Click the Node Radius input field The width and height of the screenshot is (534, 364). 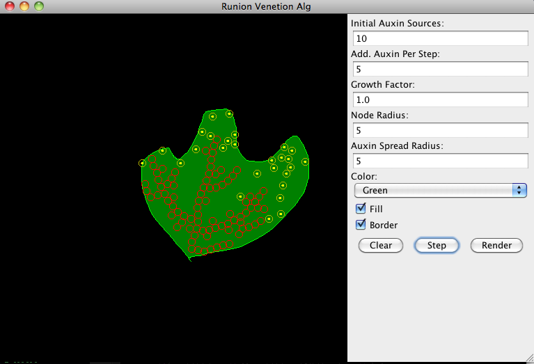point(440,130)
